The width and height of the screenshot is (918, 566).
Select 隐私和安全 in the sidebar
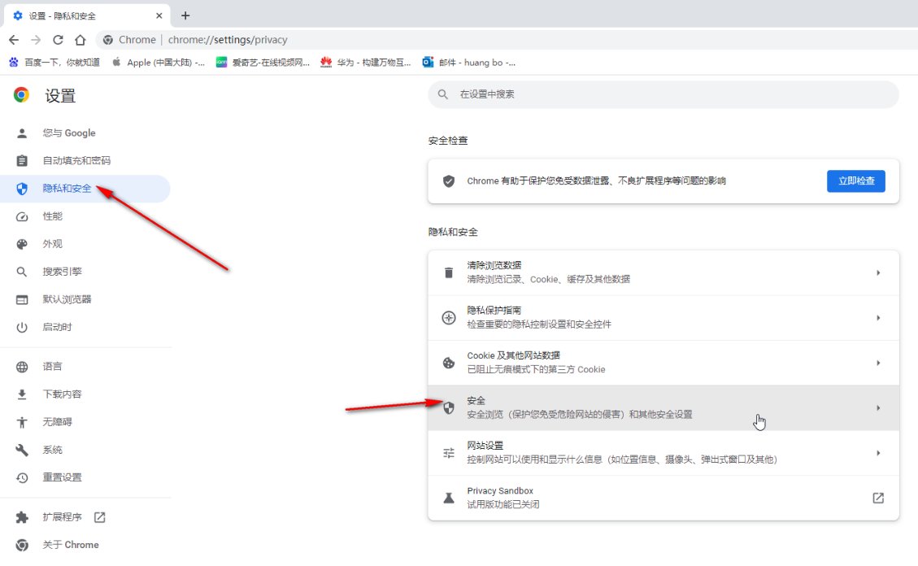pos(85,189)
